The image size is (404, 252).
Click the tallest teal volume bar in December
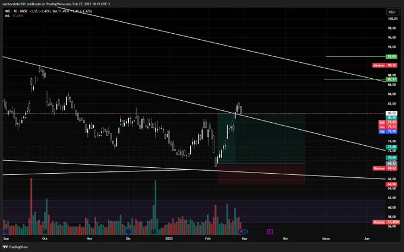156,208
